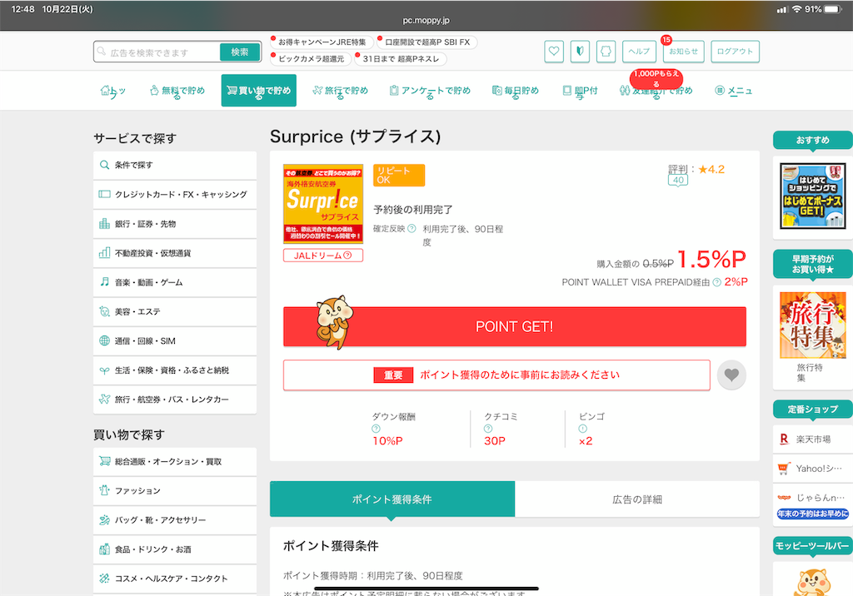Viewport: 853px width, 596px height.
Task: Open 総合通販・オークション・買取 category
Action: [x=175, y=462]
